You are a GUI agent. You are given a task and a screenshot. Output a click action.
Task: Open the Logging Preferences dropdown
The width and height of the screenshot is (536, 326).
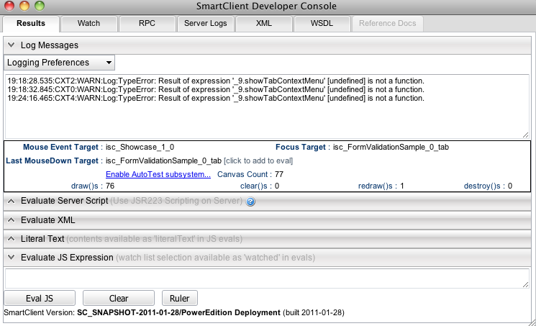pyautogui.click(x=59, y=63)
